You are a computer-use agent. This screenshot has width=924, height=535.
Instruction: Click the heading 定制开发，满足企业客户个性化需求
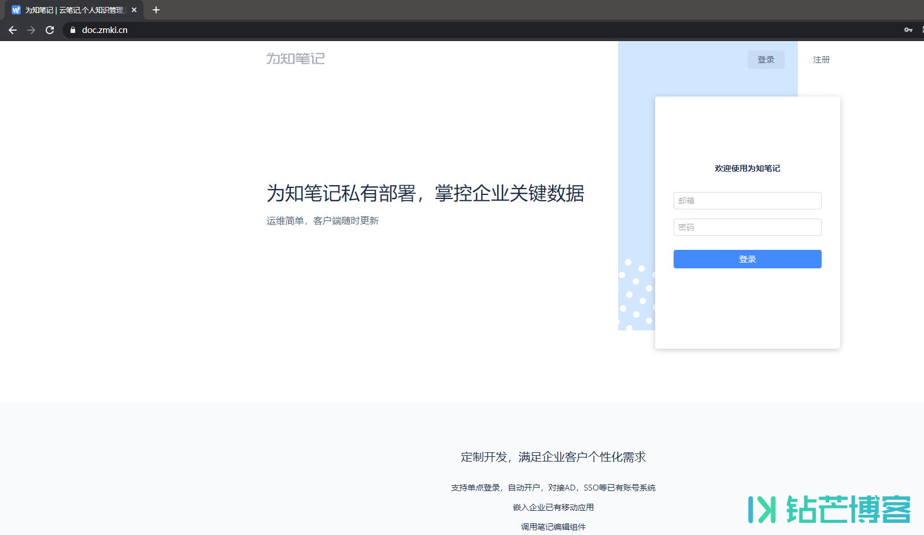click(x=553, y=457)
